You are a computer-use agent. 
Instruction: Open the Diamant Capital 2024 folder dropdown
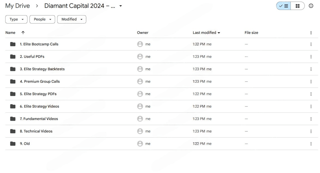click(x=121, y=6)
